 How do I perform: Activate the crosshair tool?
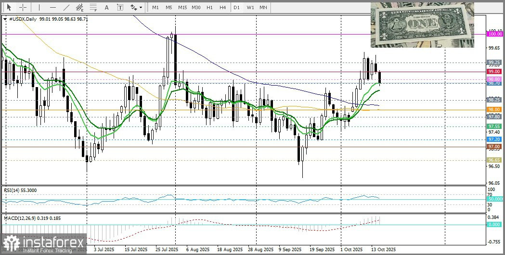[x=23, y=8]
